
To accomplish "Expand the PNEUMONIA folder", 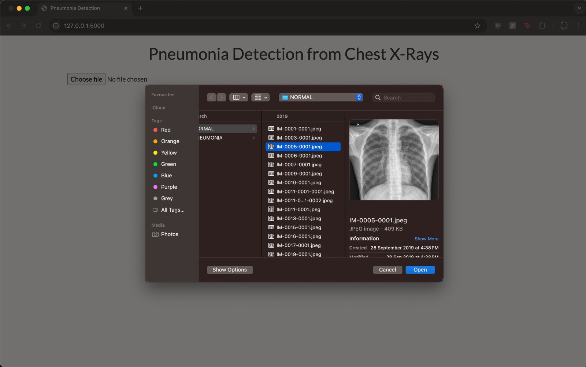I will tap(227, 138).
